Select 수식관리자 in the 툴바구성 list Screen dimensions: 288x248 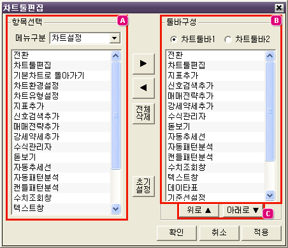[x=215, y=116]
